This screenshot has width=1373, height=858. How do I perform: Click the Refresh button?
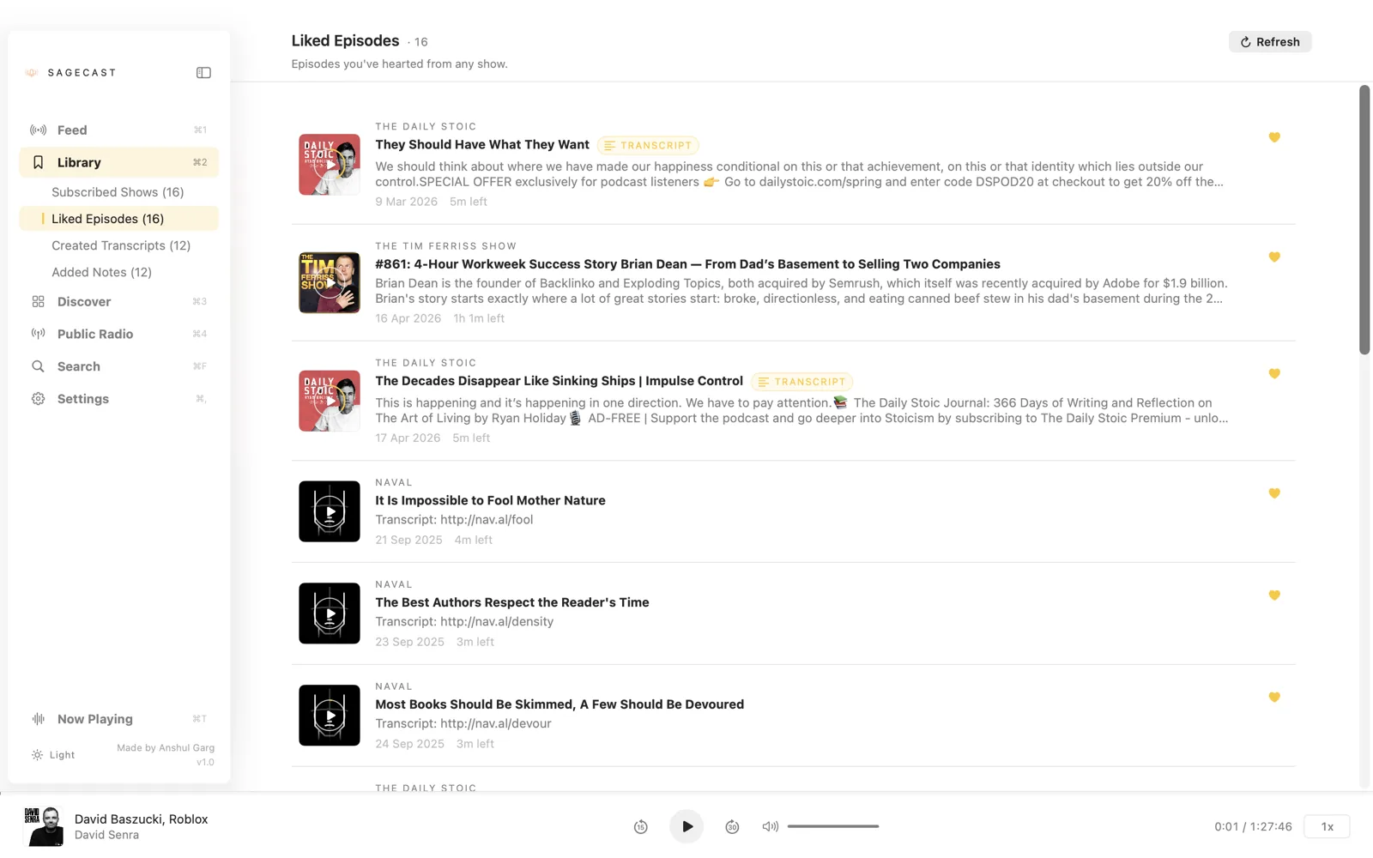(1270, 41)
